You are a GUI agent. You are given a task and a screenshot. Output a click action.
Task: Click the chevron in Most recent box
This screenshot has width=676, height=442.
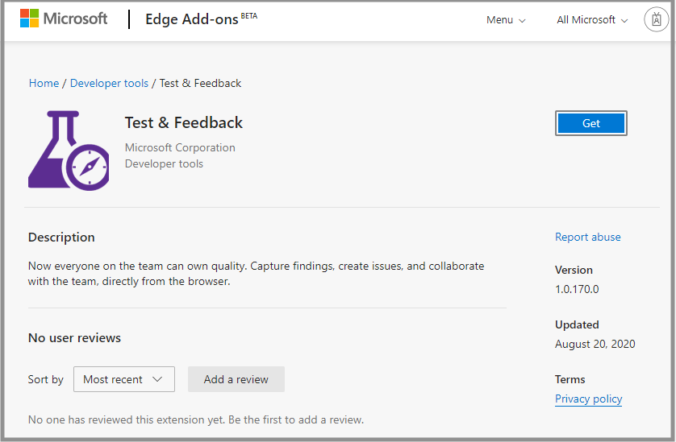(157, 379)
